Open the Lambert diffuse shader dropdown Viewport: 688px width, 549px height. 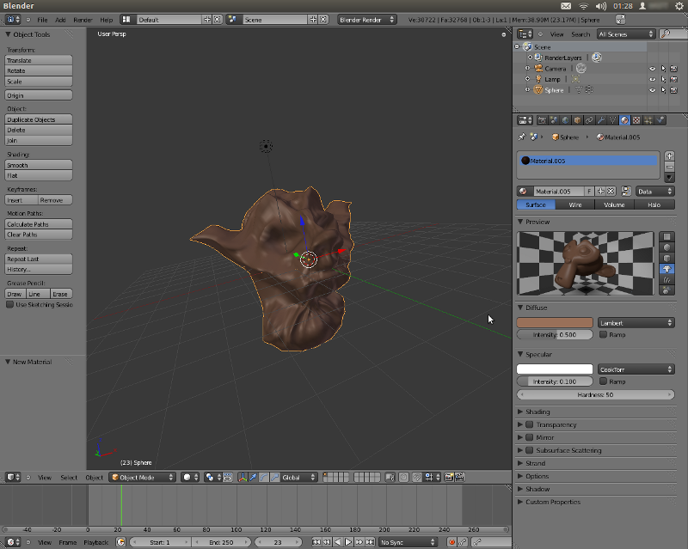[636, 323]
